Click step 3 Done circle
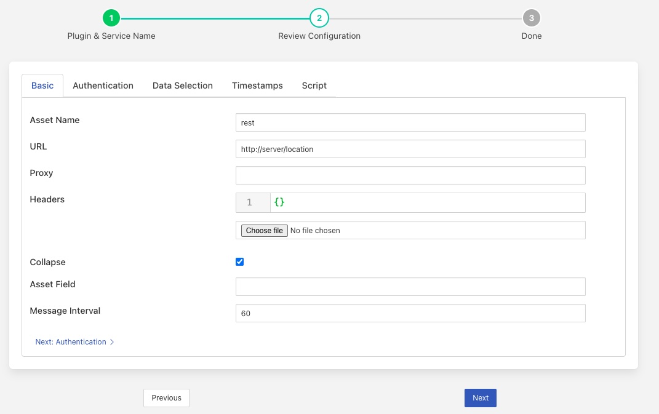Screen dimensions: 659x414 click(x=531, y=18)
